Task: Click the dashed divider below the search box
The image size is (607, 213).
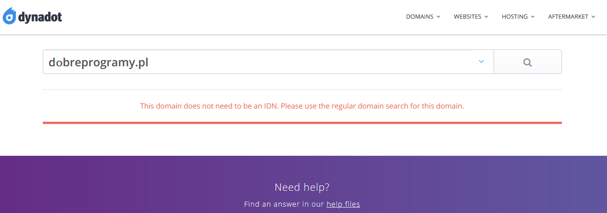Action: coord(302,90)
